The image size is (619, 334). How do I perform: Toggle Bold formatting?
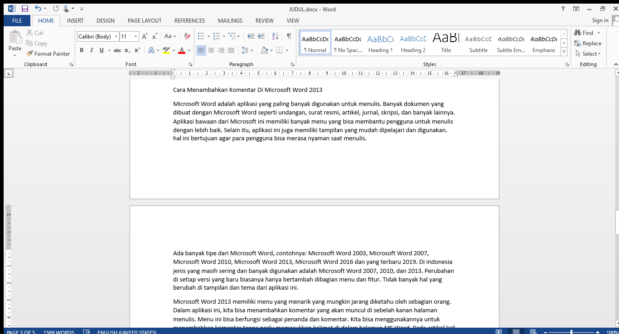[x=82, y=50]
